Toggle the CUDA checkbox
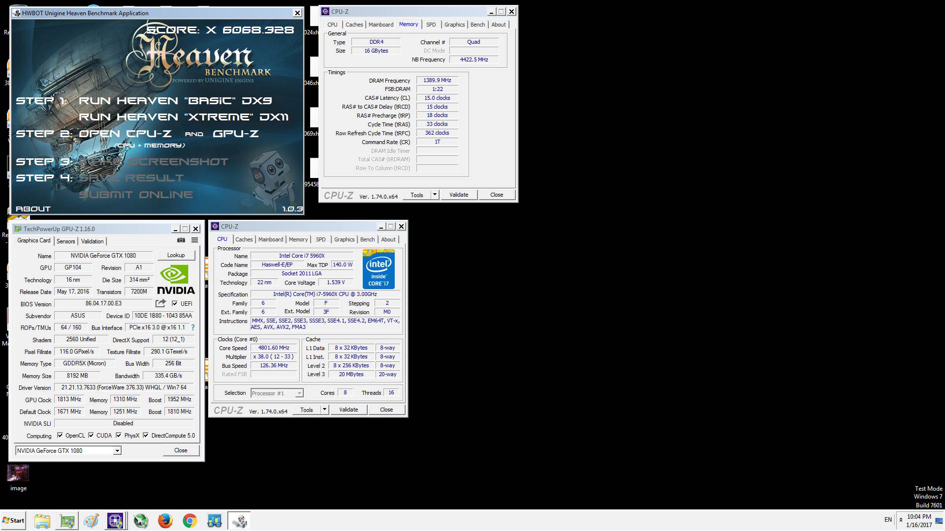 [91, 435]
